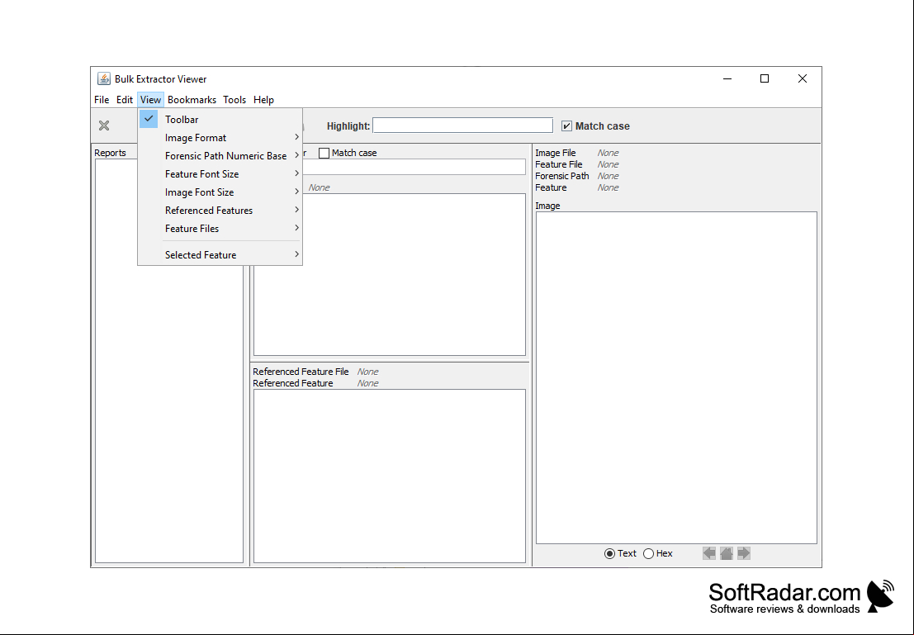
Task: Click inside the Referenced Feature list pane
Action: pos(390,476)
